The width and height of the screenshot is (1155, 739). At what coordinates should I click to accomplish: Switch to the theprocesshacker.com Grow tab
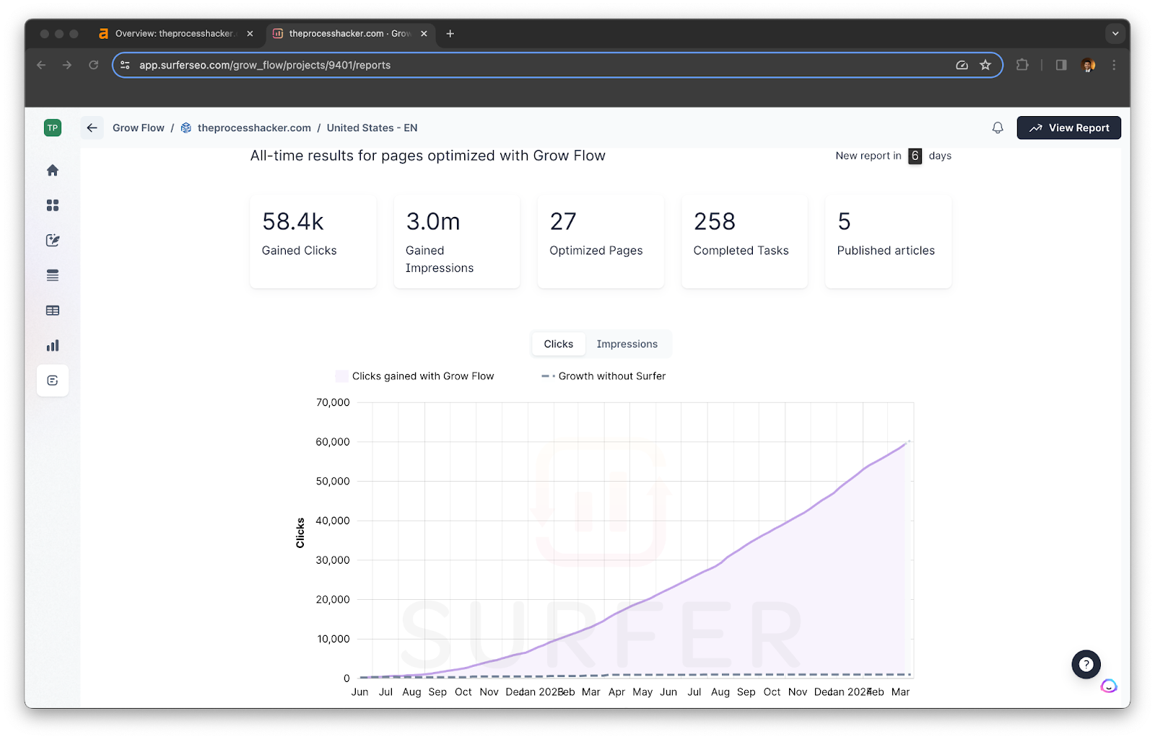pos(350,33)
